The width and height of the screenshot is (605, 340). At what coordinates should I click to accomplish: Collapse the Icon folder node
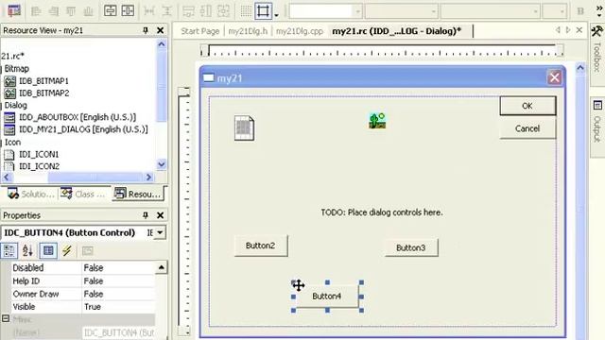click(2, 143)
